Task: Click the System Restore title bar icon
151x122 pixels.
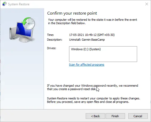Action: coord(5,4)
